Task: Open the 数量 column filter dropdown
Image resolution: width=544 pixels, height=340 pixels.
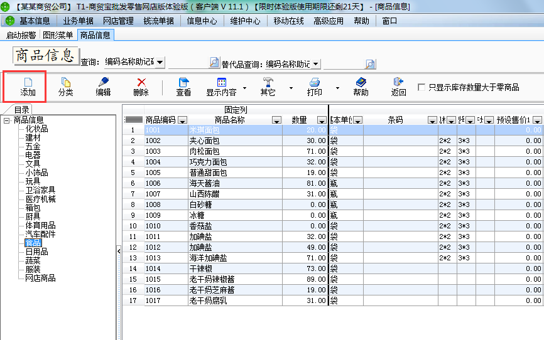Action: (x=322, y=120)
